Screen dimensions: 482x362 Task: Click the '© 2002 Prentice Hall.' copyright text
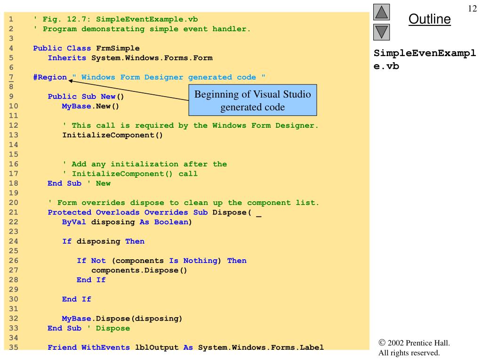[x=414, y=343]
